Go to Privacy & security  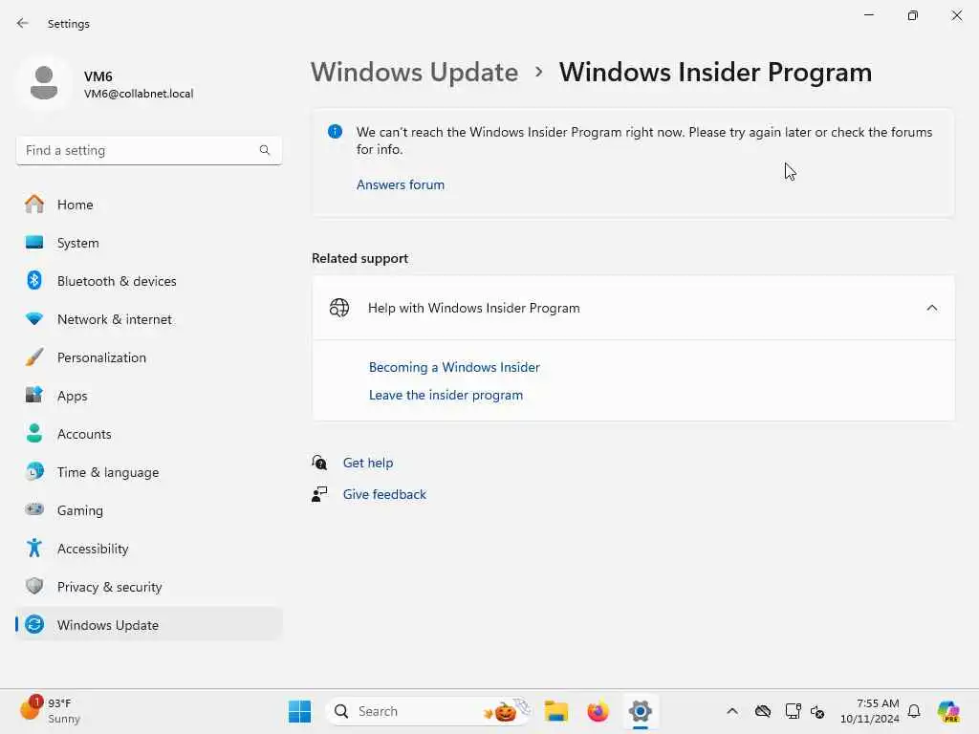[x=148, y=586]
